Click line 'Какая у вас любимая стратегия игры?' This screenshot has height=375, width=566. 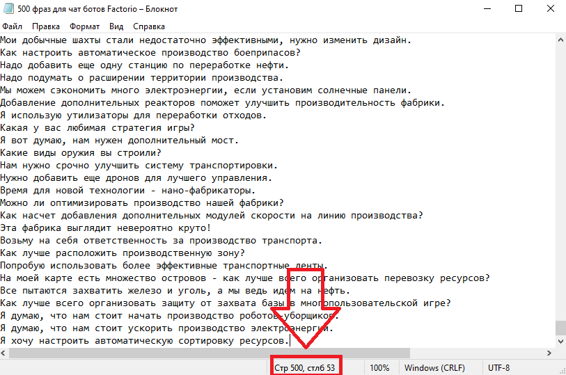tap(97, 128)
